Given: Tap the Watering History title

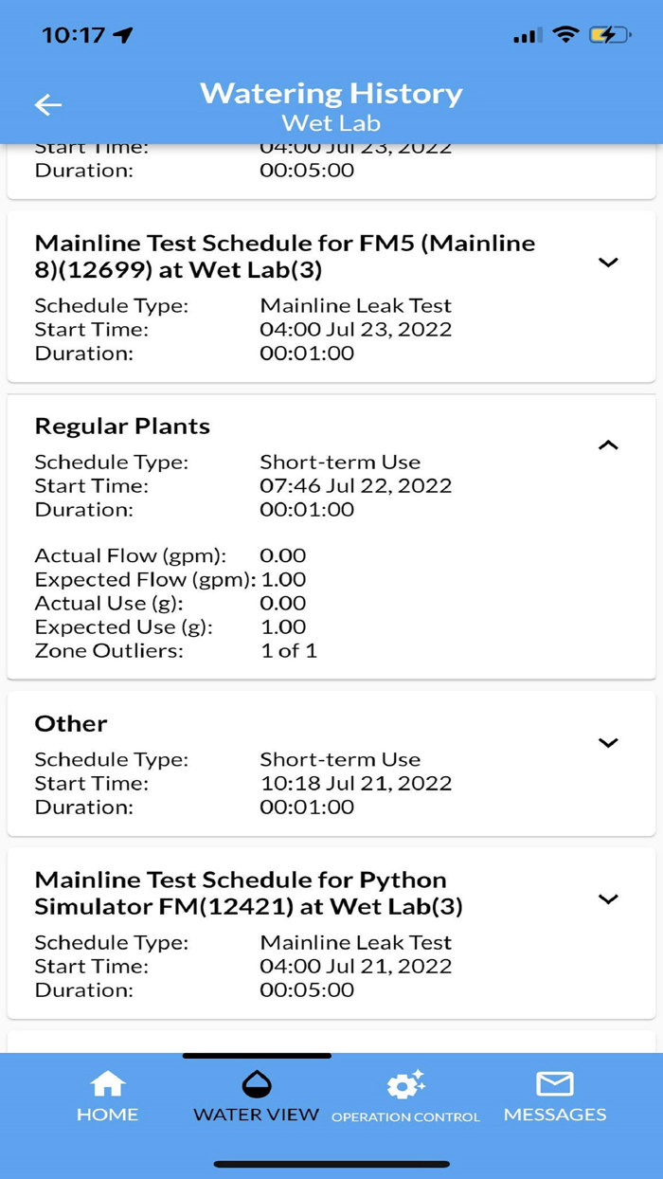Looking at the screenshot, I should 331,93.
